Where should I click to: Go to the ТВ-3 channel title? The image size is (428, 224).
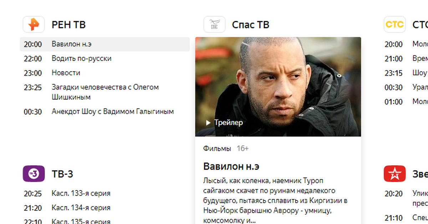[x=62, y=174]
